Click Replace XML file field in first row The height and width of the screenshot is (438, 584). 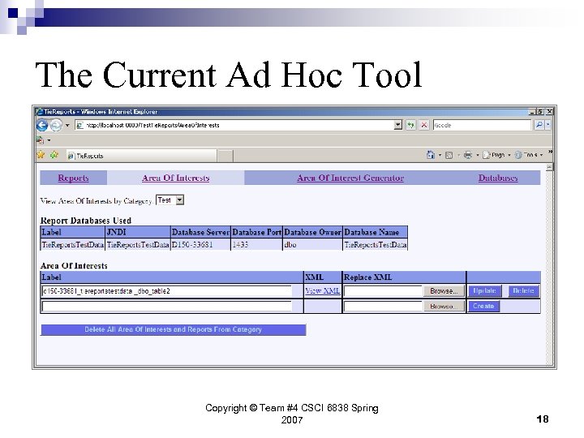click(x=383, y=291)
